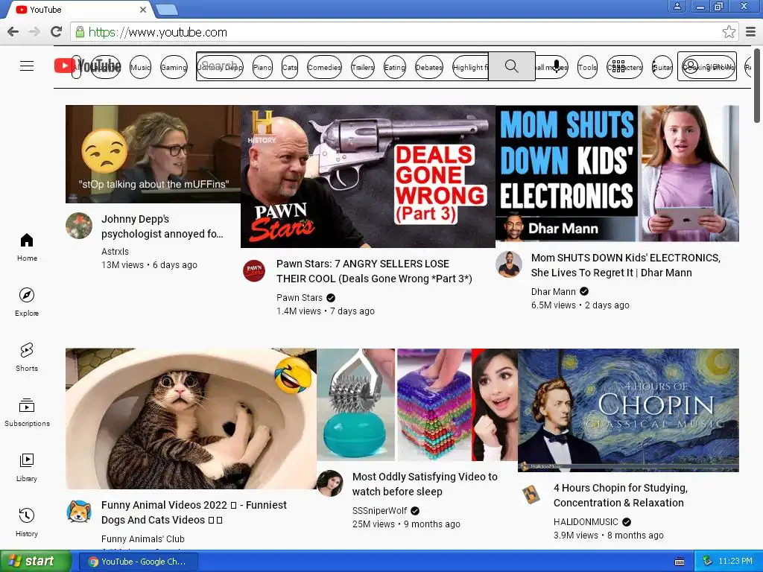
Task: Activate voice search microphone icon
Action: coord(556,66)
